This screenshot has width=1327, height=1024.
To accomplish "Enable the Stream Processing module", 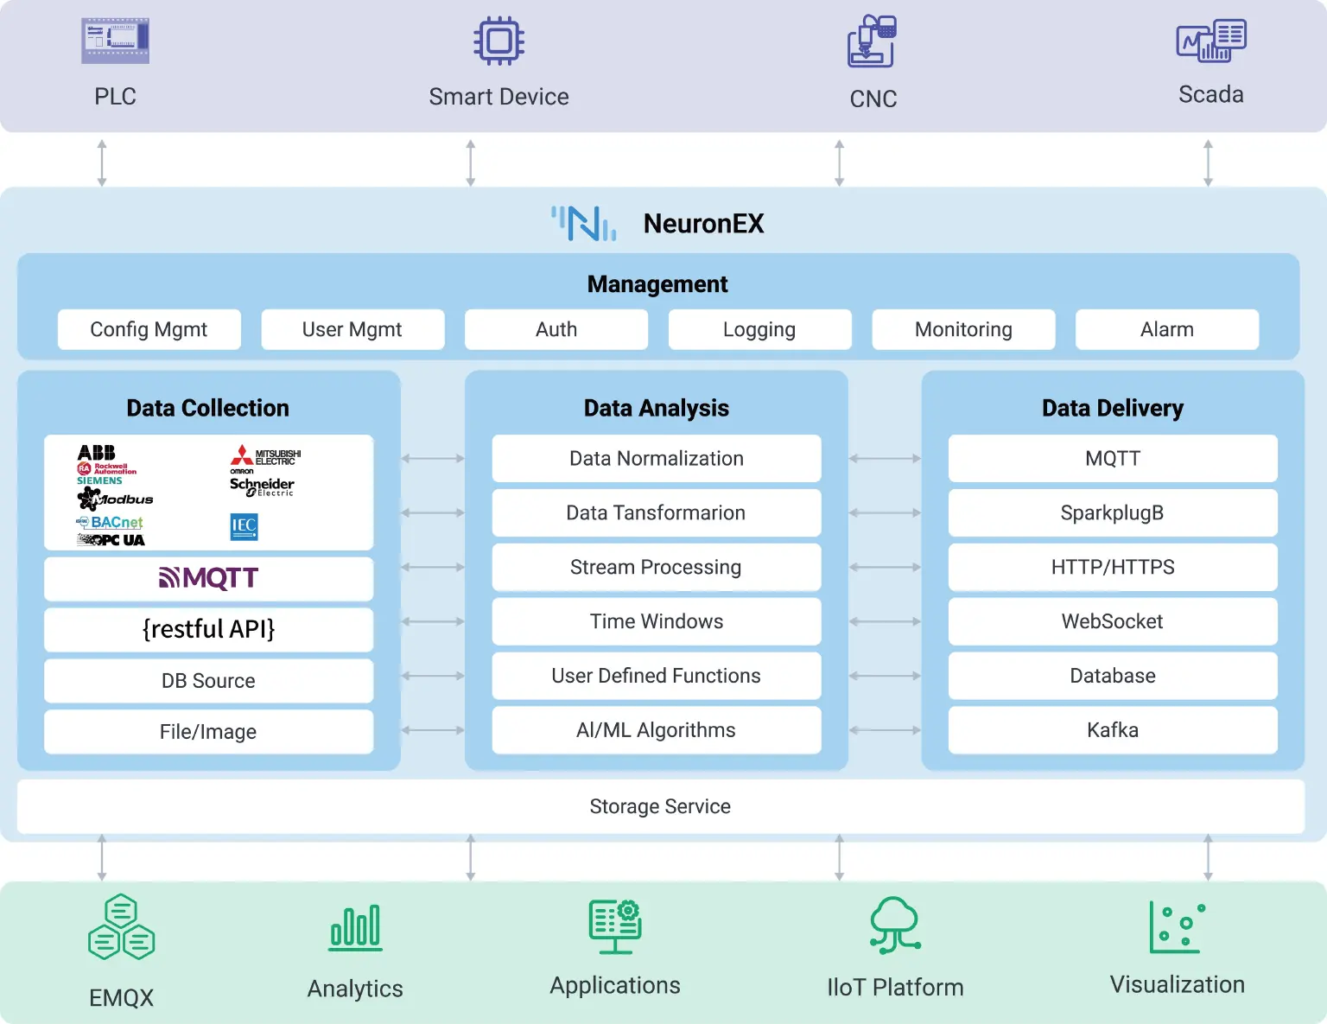I will [x=656, y=568].
